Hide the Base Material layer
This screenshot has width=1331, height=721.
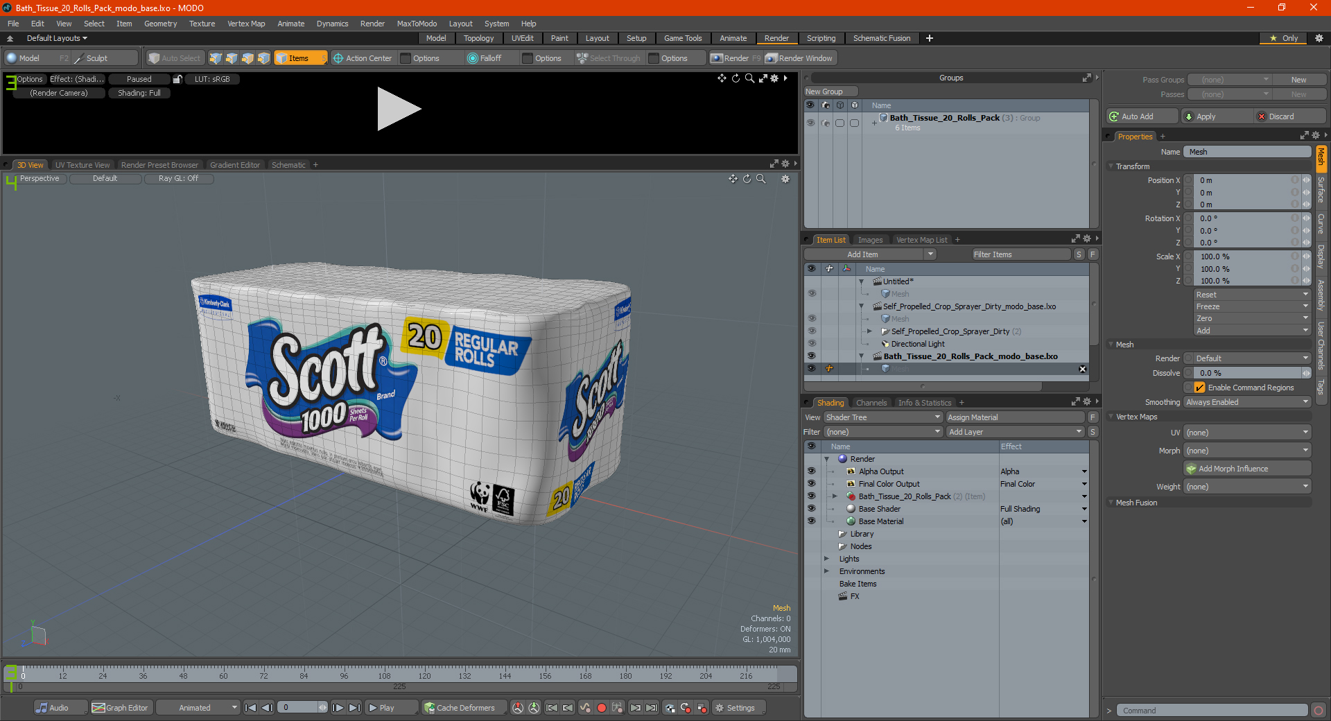pyautogui.click(x=811, y=521)
